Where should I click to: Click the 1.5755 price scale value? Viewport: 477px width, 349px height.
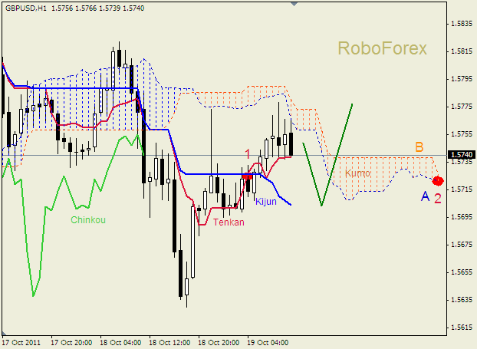(x=462, y=134)
